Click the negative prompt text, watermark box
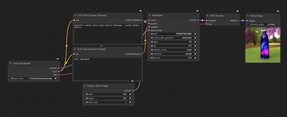 pyautogui.click(x=108, y=69)
